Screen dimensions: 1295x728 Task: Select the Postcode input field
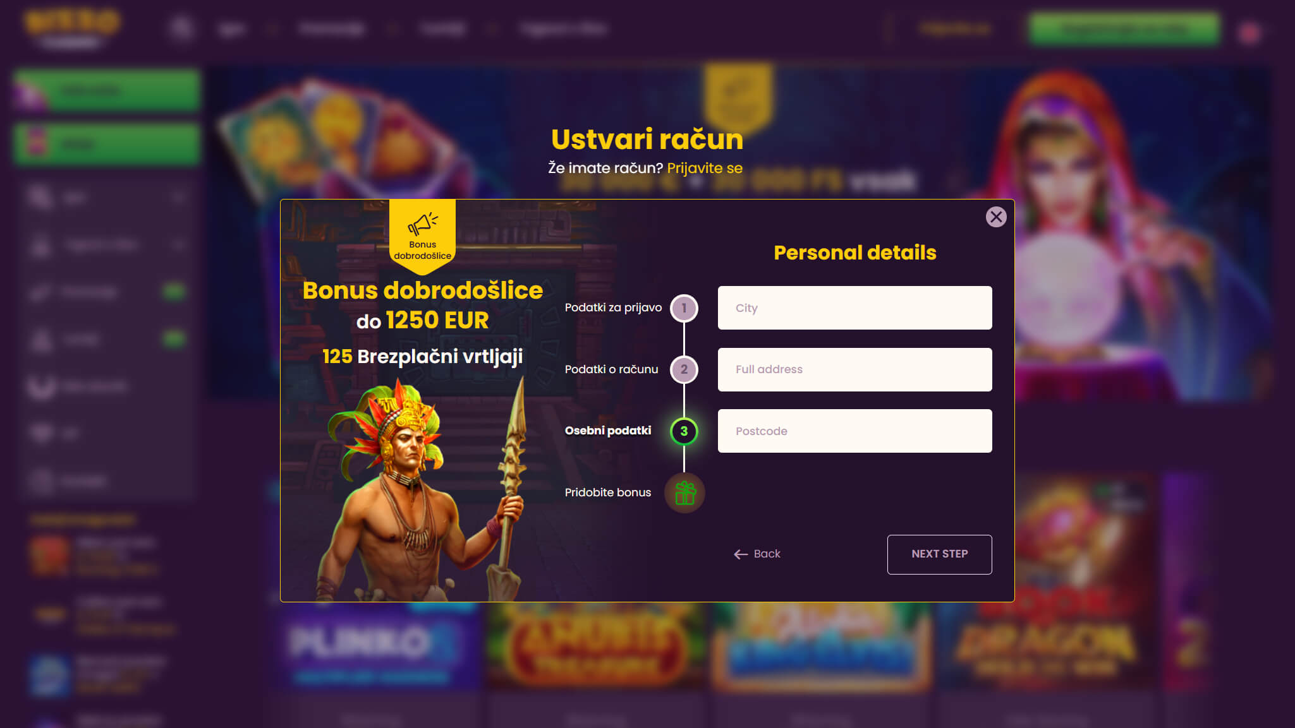[854, 431]
